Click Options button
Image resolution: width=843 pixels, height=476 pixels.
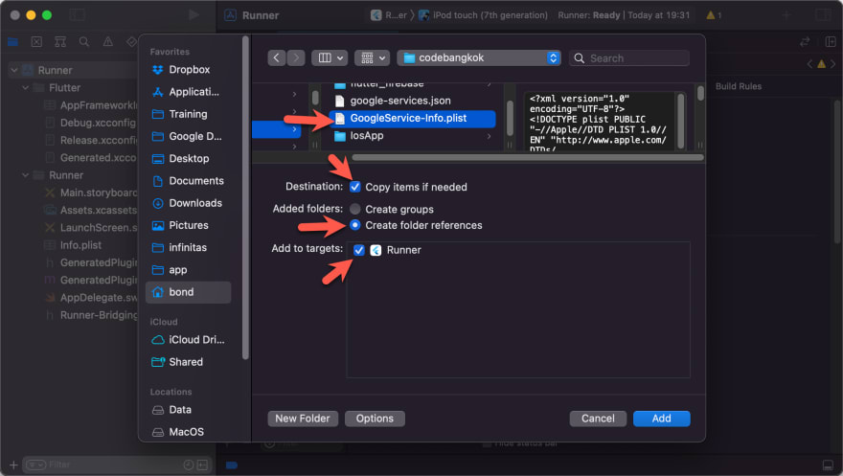375,419
